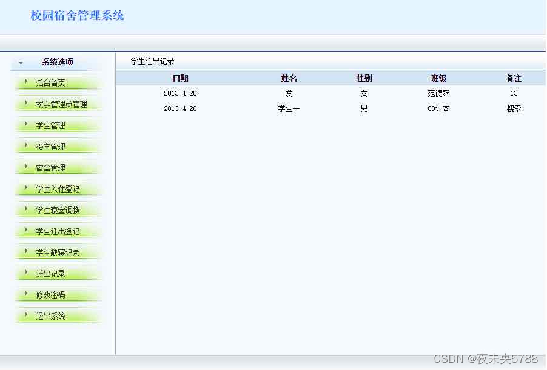The height and width of the screenshot is (370, 547).
Task: View 迁出记录 from sidebar
Action: click(x=50, y=274)
